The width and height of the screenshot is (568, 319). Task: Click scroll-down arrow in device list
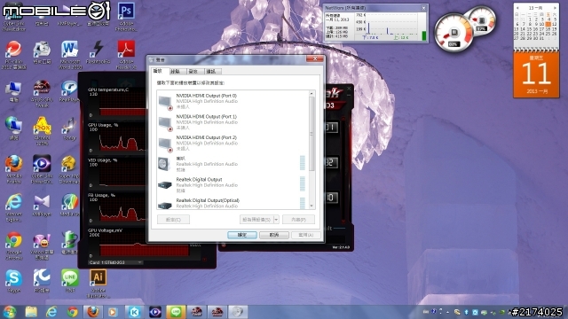312,206
